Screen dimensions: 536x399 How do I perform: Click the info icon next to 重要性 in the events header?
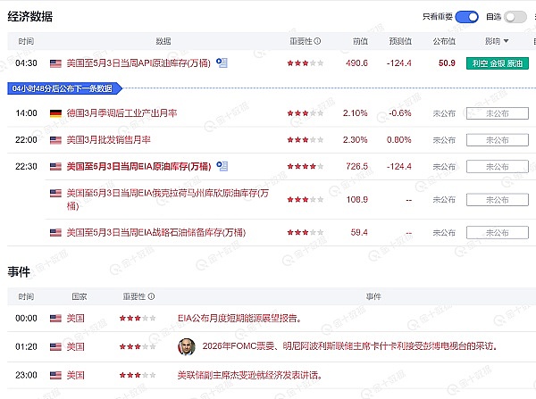tap(153, 296)
